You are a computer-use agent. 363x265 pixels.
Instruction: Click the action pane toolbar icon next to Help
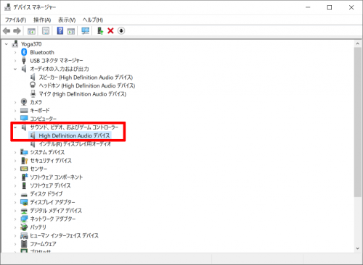coord(71,31)
